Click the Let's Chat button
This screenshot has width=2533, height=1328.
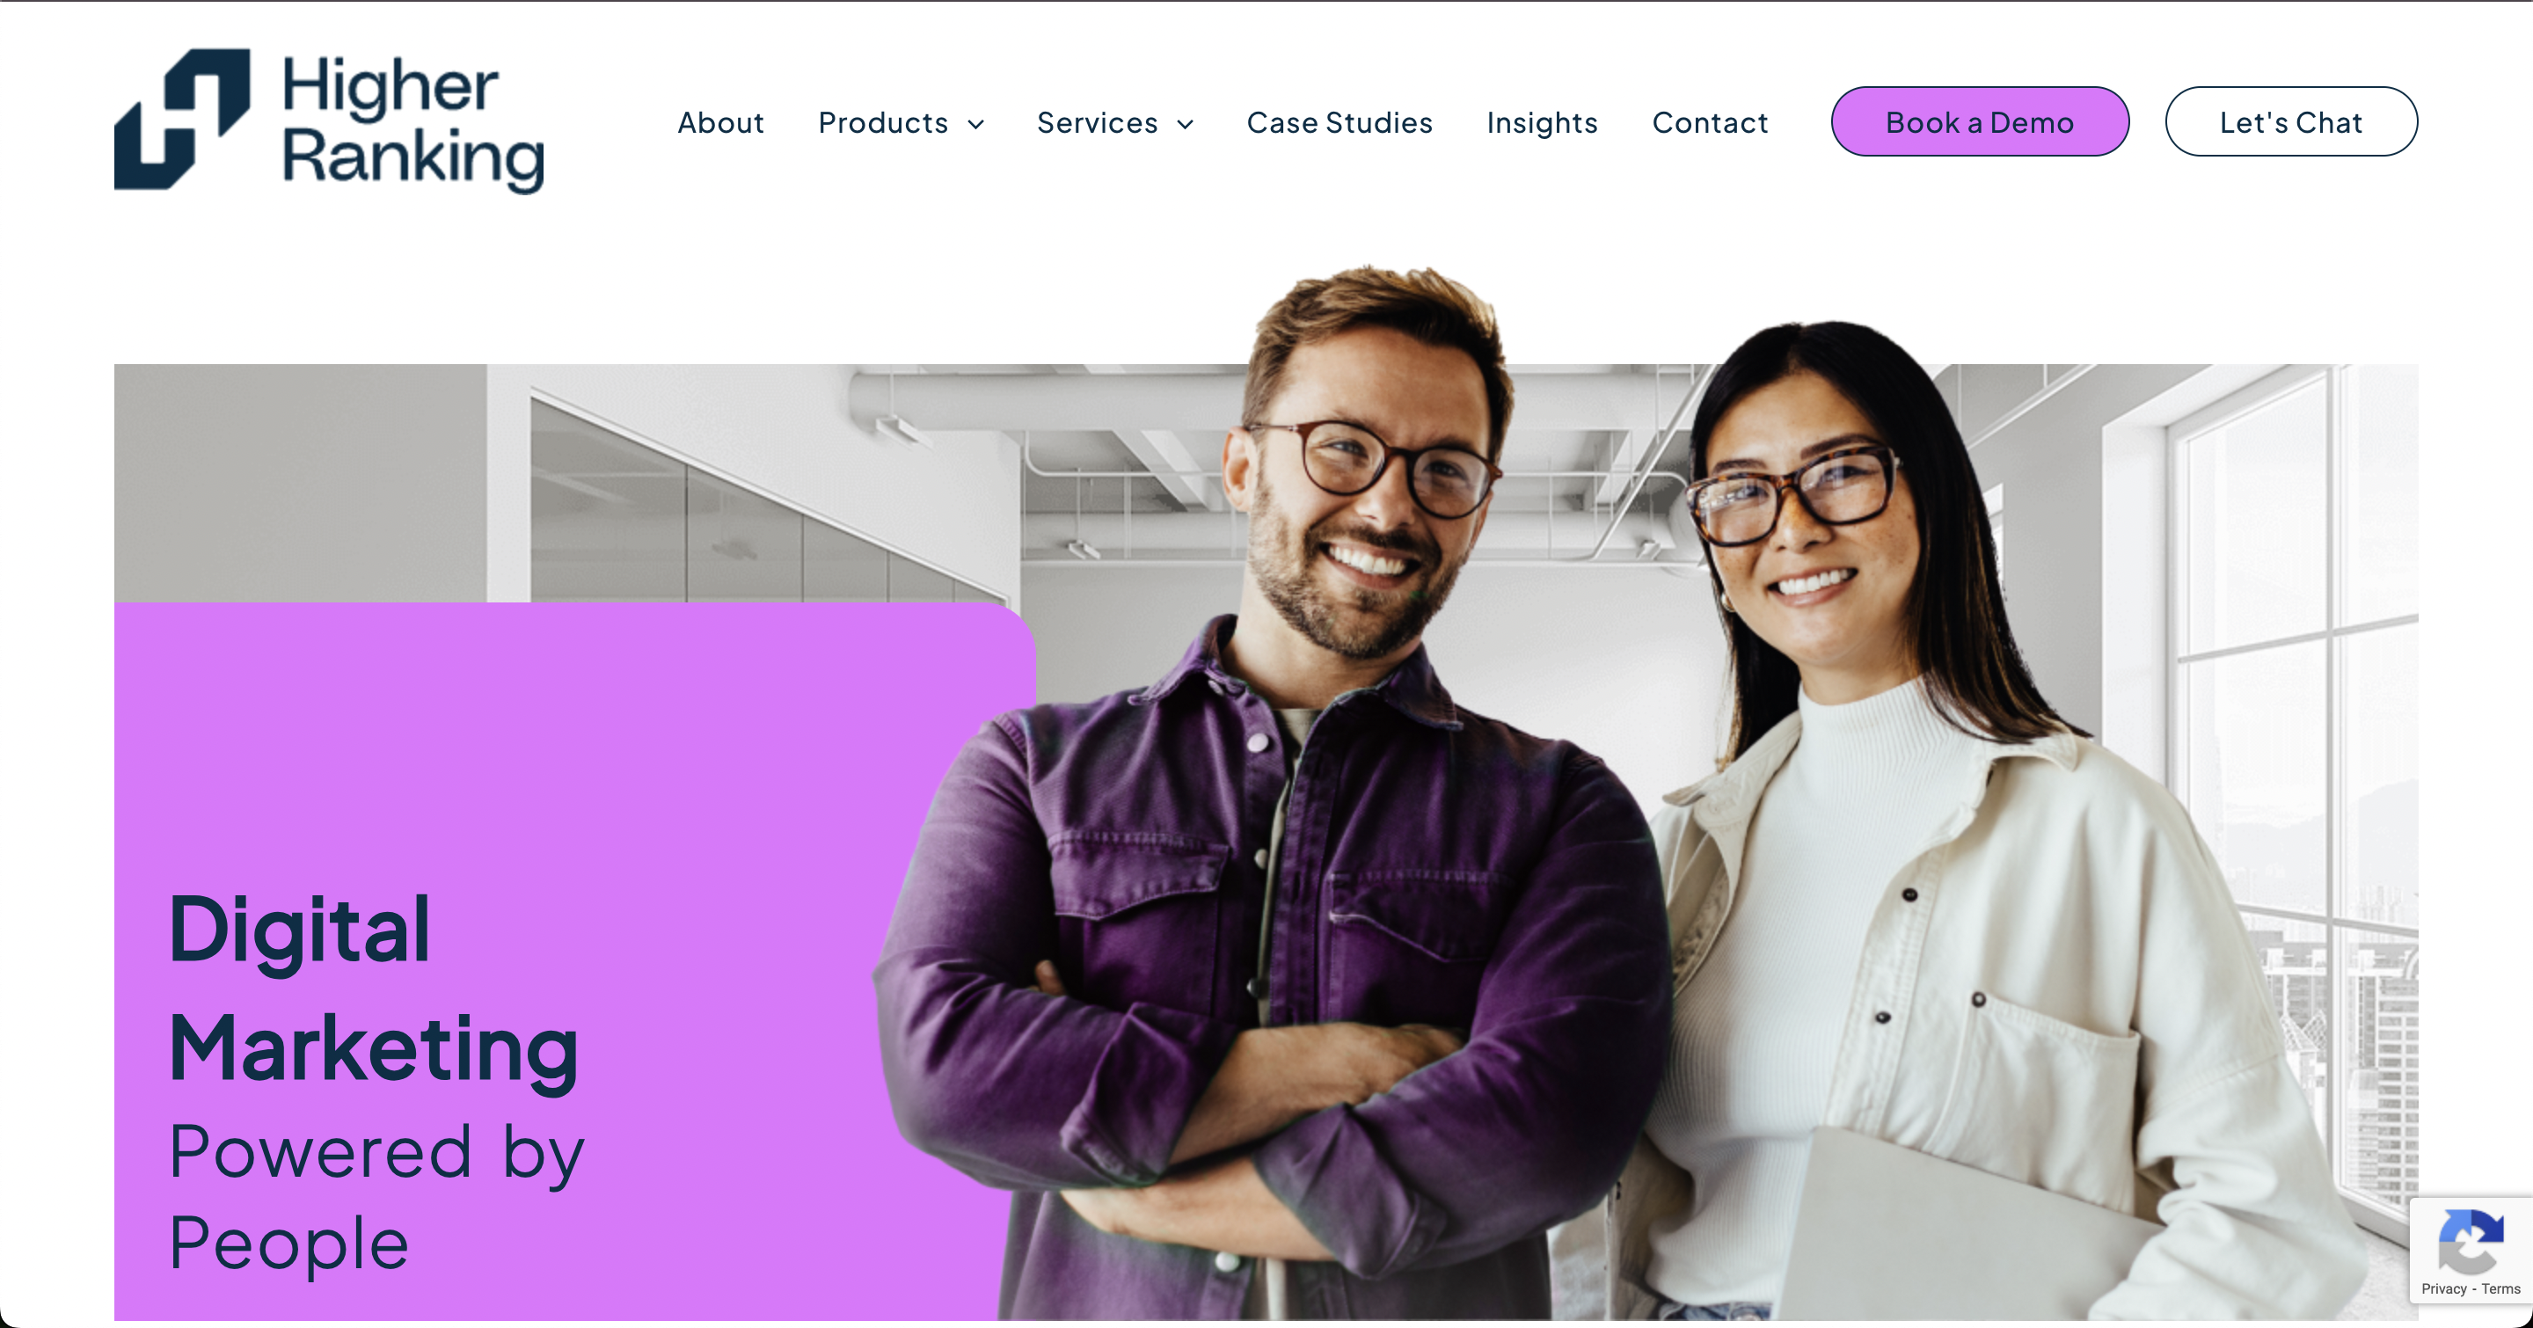(x=2291, y=122)
